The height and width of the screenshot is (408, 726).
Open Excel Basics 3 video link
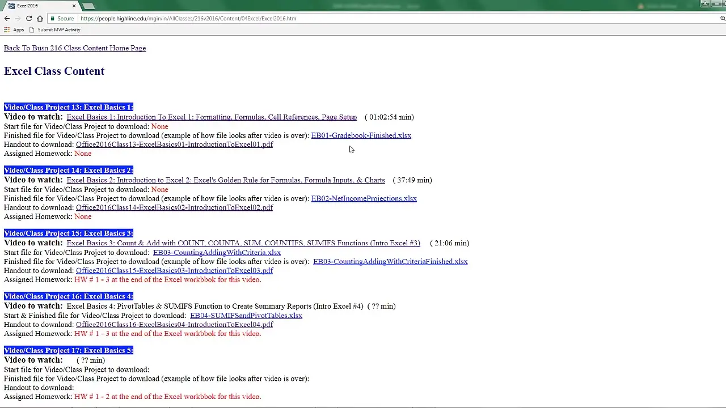[243, 243]
